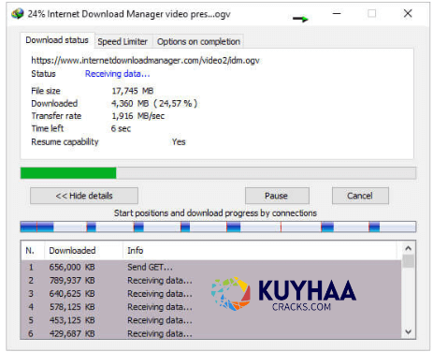Click the Resume capability value Yes
The width and height of the screenshot is (433, 352).
click(179, 142)
